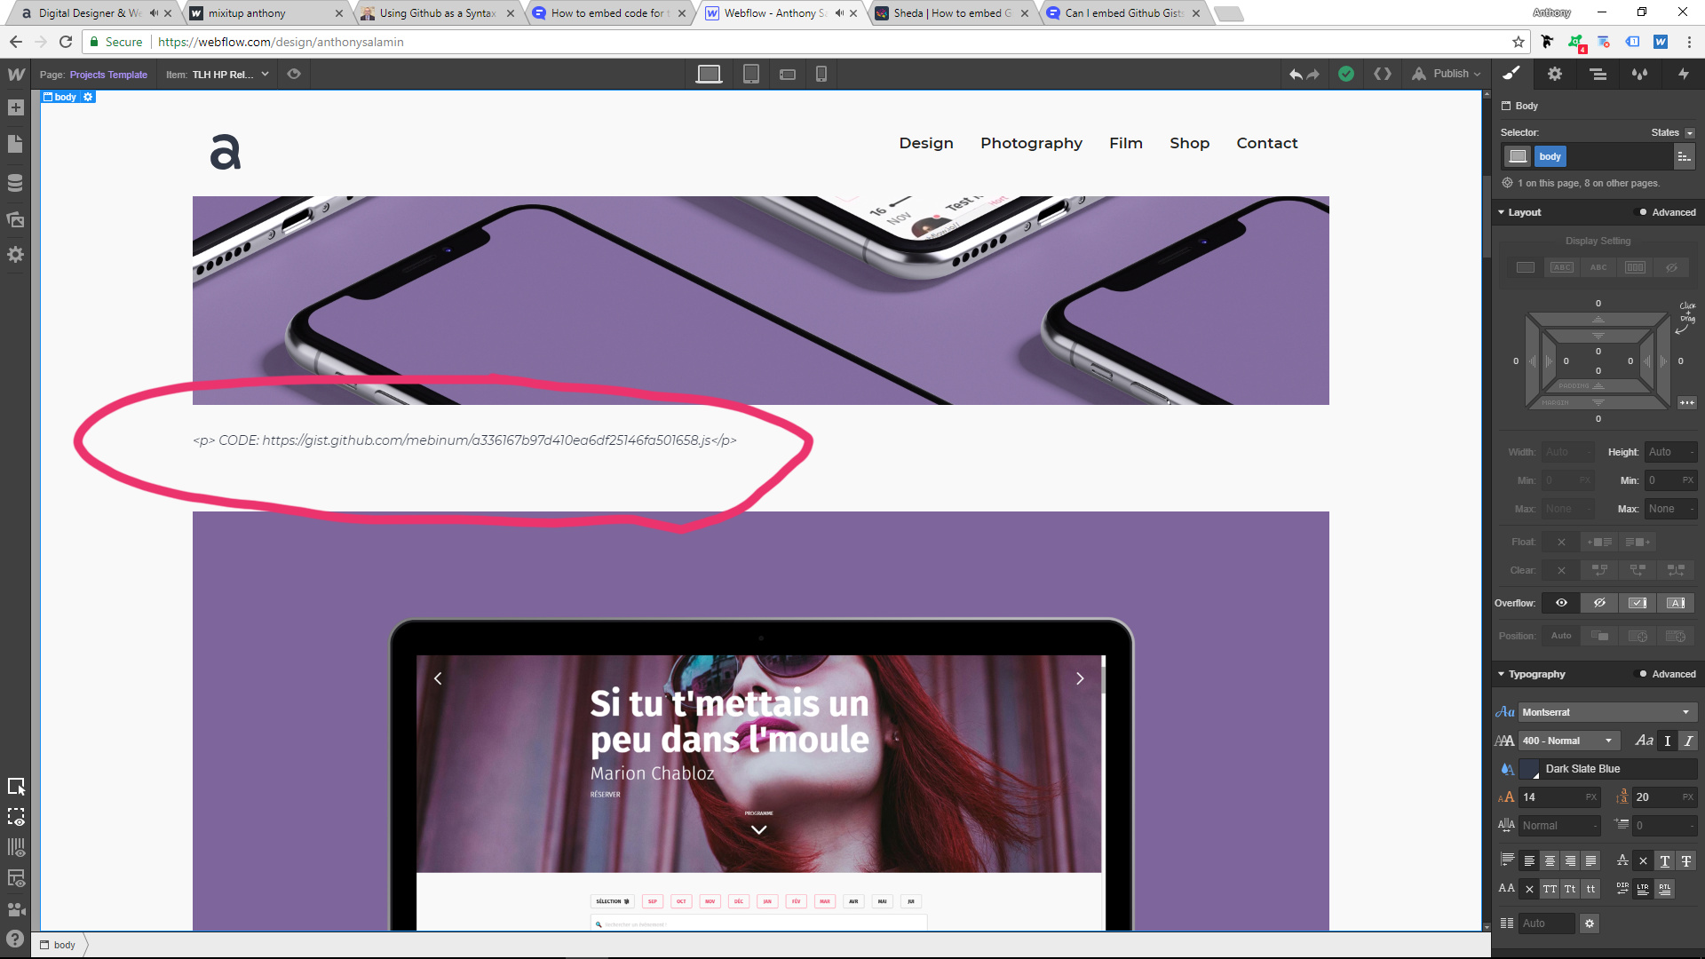The width and height of the screenshot is (1705, 959).
Task: Click Photography in site navigation
Action: pos(1031,143)
